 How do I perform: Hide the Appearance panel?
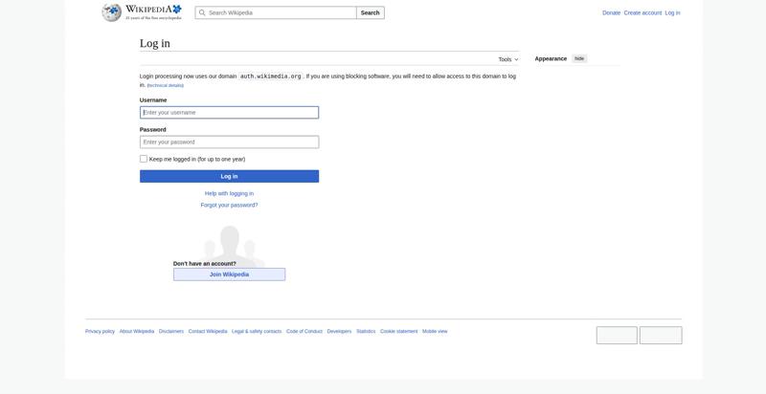click(579, 58)
